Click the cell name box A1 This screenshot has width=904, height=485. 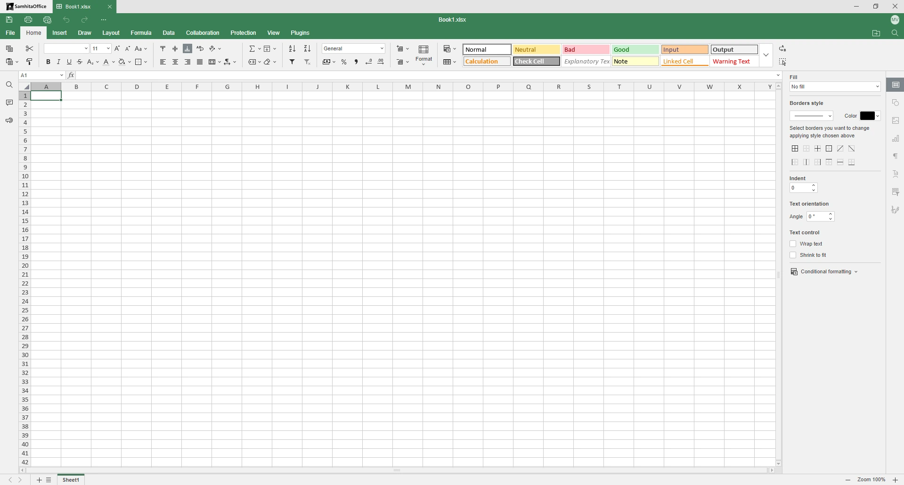coord(41,75)
